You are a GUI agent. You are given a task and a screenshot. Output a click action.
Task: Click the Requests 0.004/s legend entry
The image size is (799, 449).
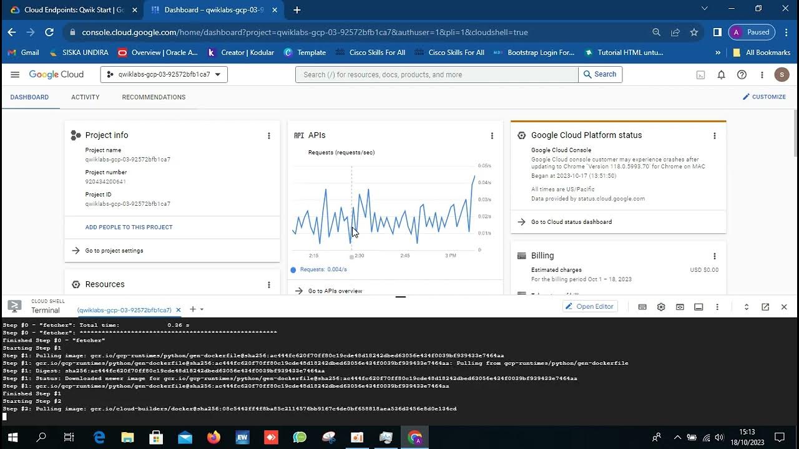(318, 269)
